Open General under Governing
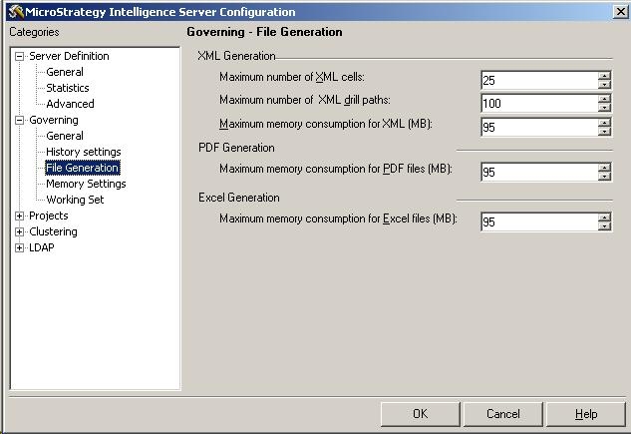Image resolution: width=631 pixels, height=434 pixels. pos(65,136)
